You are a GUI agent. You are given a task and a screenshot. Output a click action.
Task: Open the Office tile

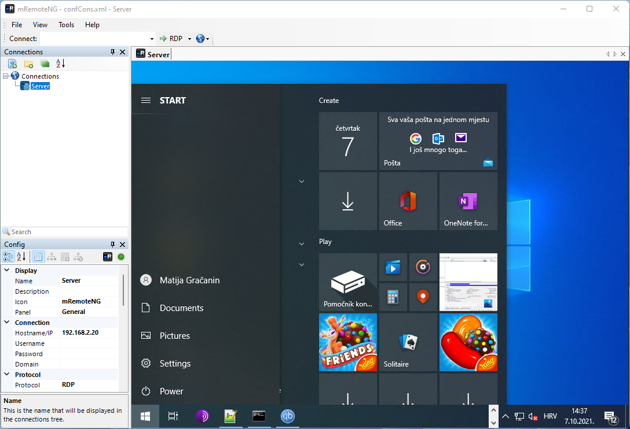tap(408, 201)
